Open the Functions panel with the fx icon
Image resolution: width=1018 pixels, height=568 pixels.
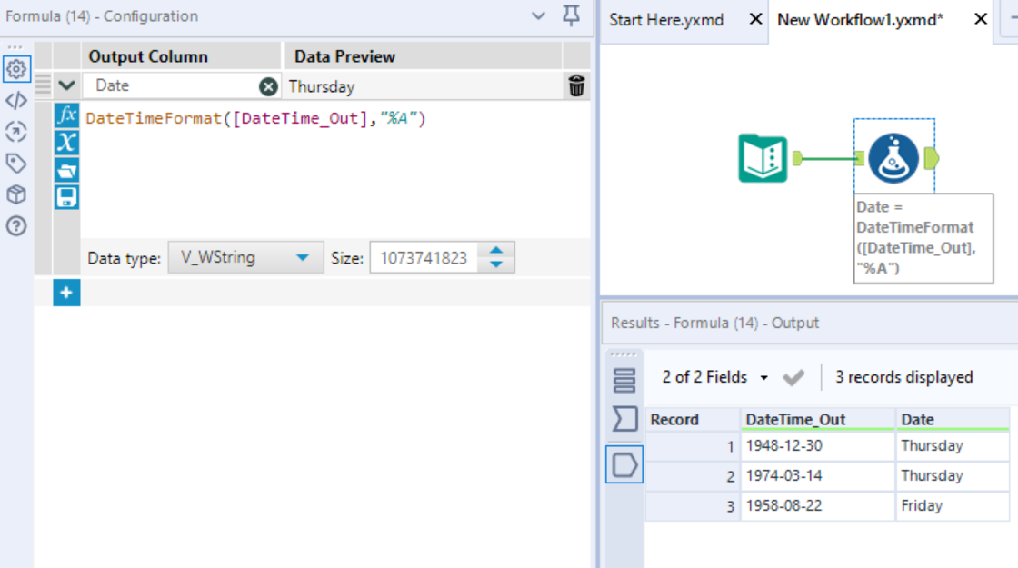click(65, 115)
